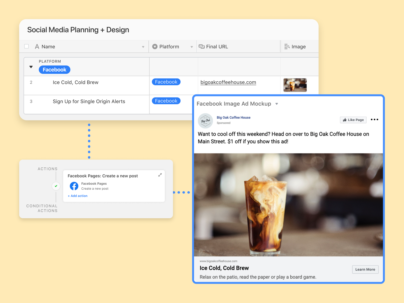
Task: Collapse the Facebook platform group triangle
Action: pyautogui.click(x=31, y=67)
